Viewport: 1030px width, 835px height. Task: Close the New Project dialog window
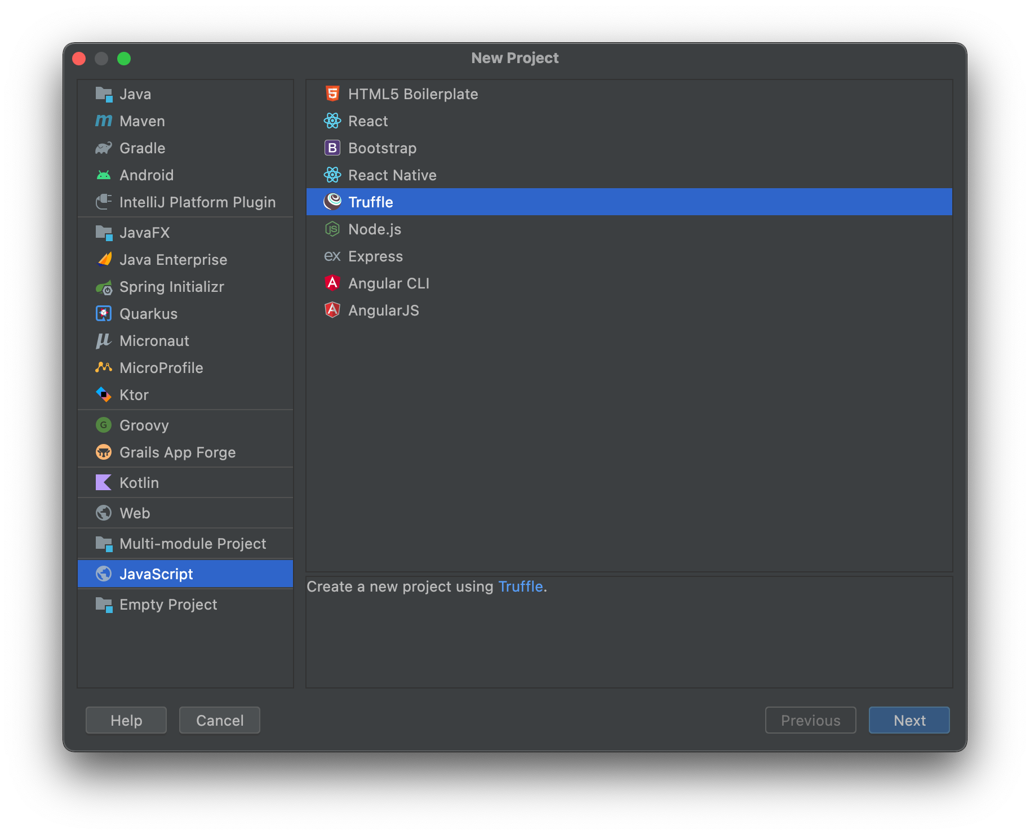(79, 59)
